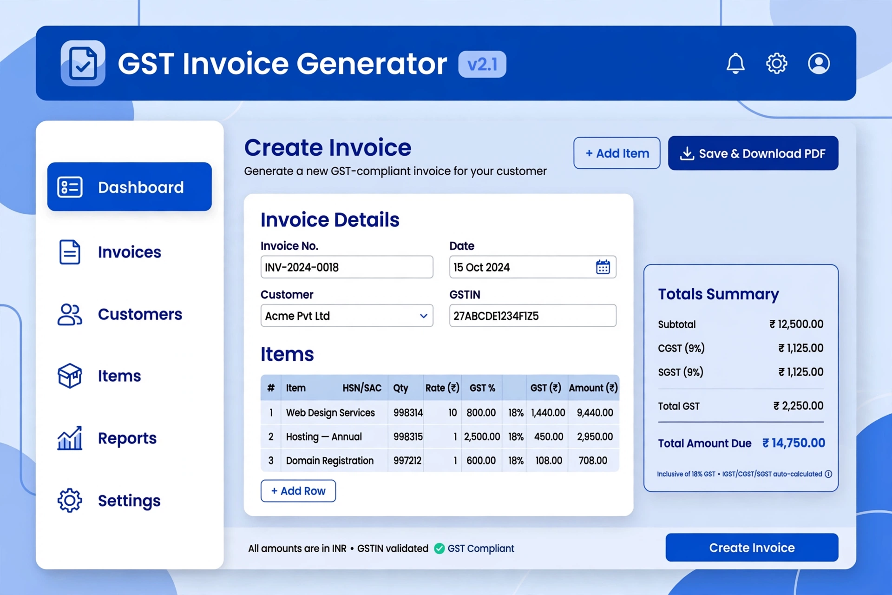892x595 pixels.
Task: Click the amount 9,440.00 cell
Action: click(x=595, y=412)
